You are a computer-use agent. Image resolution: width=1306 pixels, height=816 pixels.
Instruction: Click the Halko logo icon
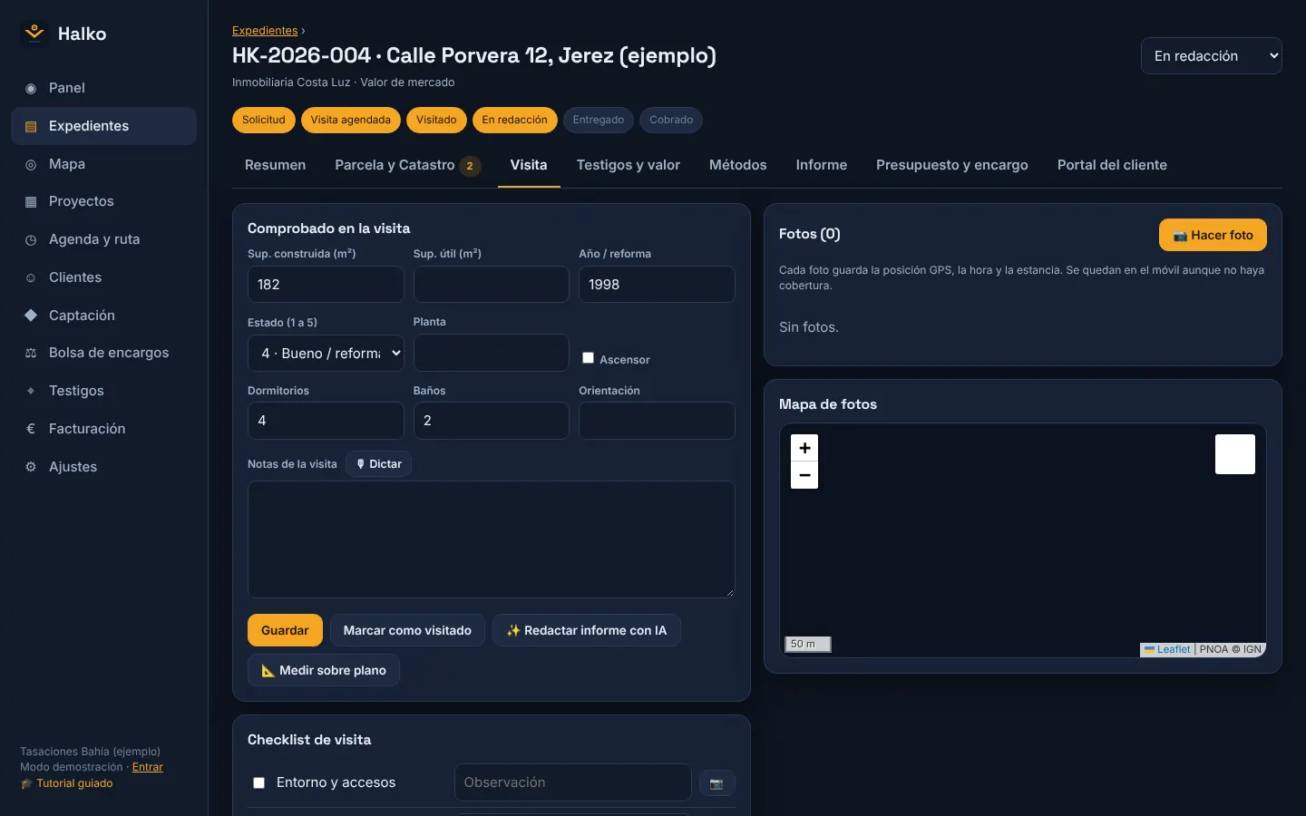[34, 34]
